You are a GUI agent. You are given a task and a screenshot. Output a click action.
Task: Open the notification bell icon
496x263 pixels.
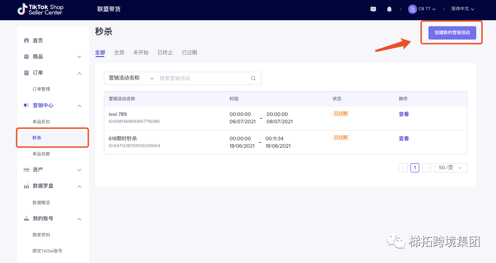[x=389, y=9]
